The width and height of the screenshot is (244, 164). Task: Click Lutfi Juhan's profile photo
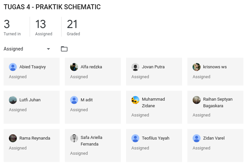coord(13,100)
